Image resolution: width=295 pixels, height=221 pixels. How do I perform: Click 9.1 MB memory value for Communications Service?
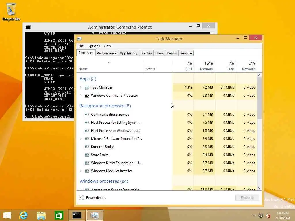coord(208,115)
